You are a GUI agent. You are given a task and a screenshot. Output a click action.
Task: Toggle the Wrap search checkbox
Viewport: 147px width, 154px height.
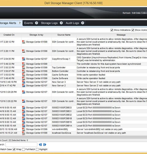(x=14, y=149)
